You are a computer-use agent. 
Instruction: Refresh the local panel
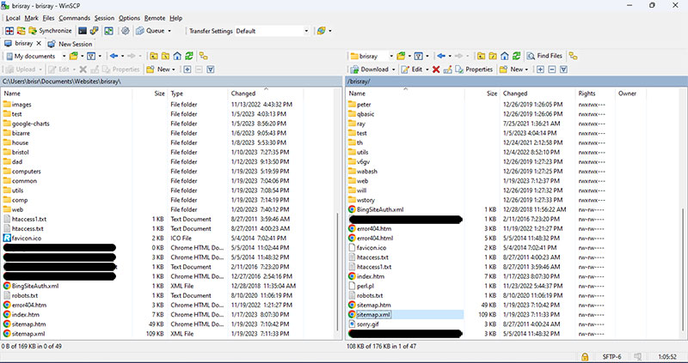click(x=188, y=56)
